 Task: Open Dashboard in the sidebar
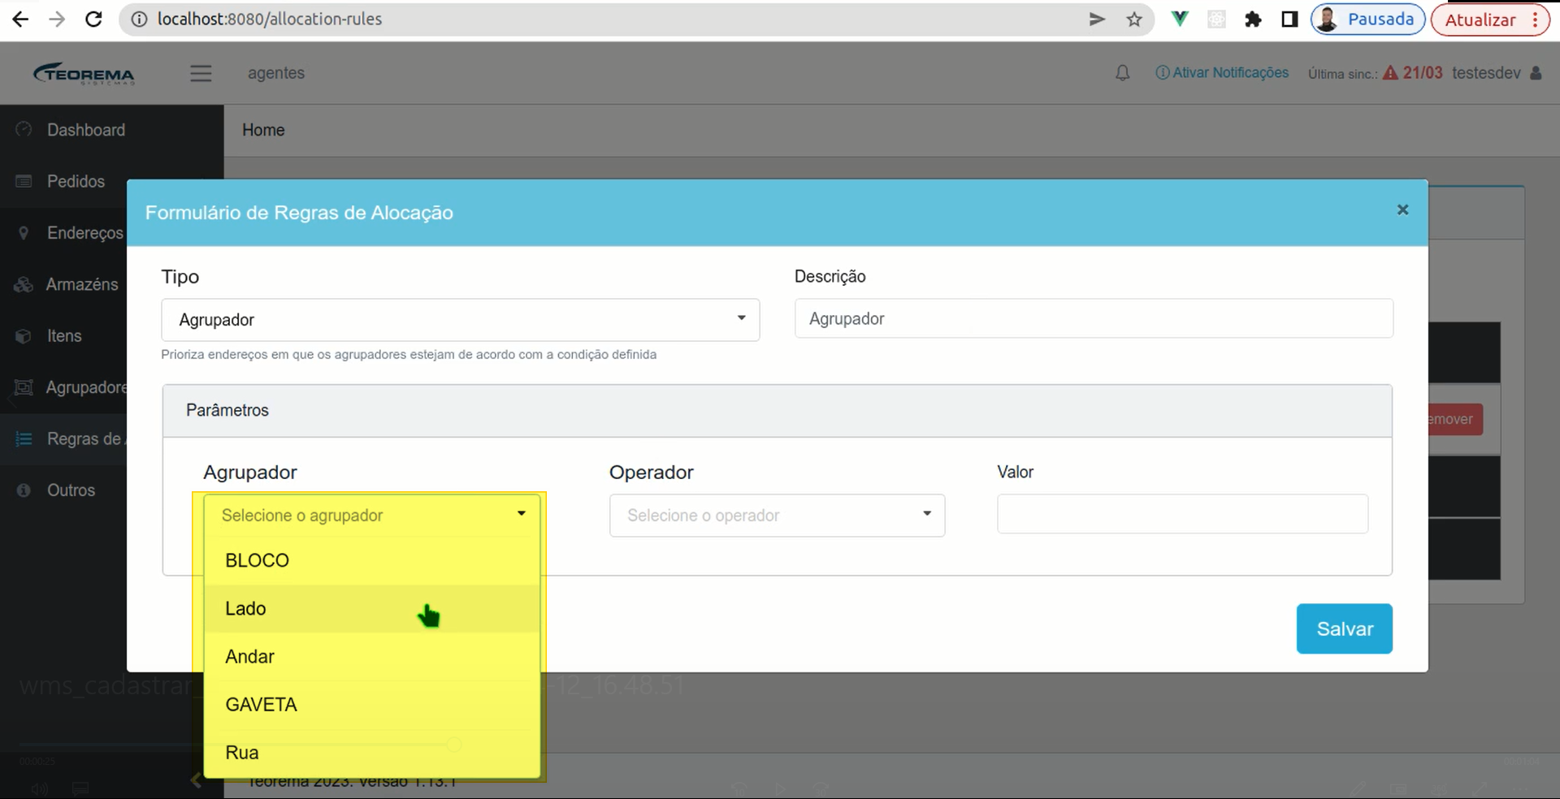point(86,130)
